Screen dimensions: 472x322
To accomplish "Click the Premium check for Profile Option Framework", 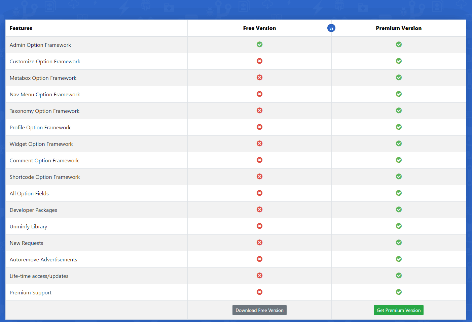I will 399,127.
